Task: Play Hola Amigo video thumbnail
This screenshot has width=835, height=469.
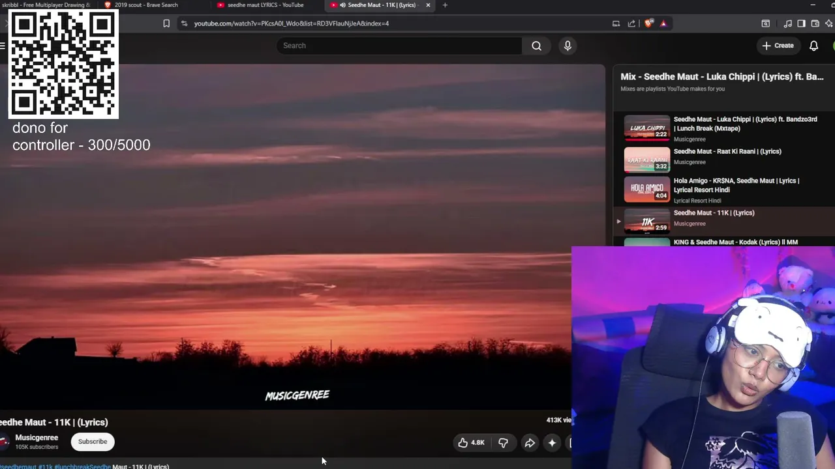Action: point(647,190)
